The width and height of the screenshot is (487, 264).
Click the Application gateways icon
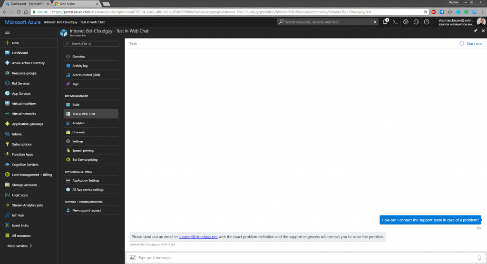pos(7,124)
